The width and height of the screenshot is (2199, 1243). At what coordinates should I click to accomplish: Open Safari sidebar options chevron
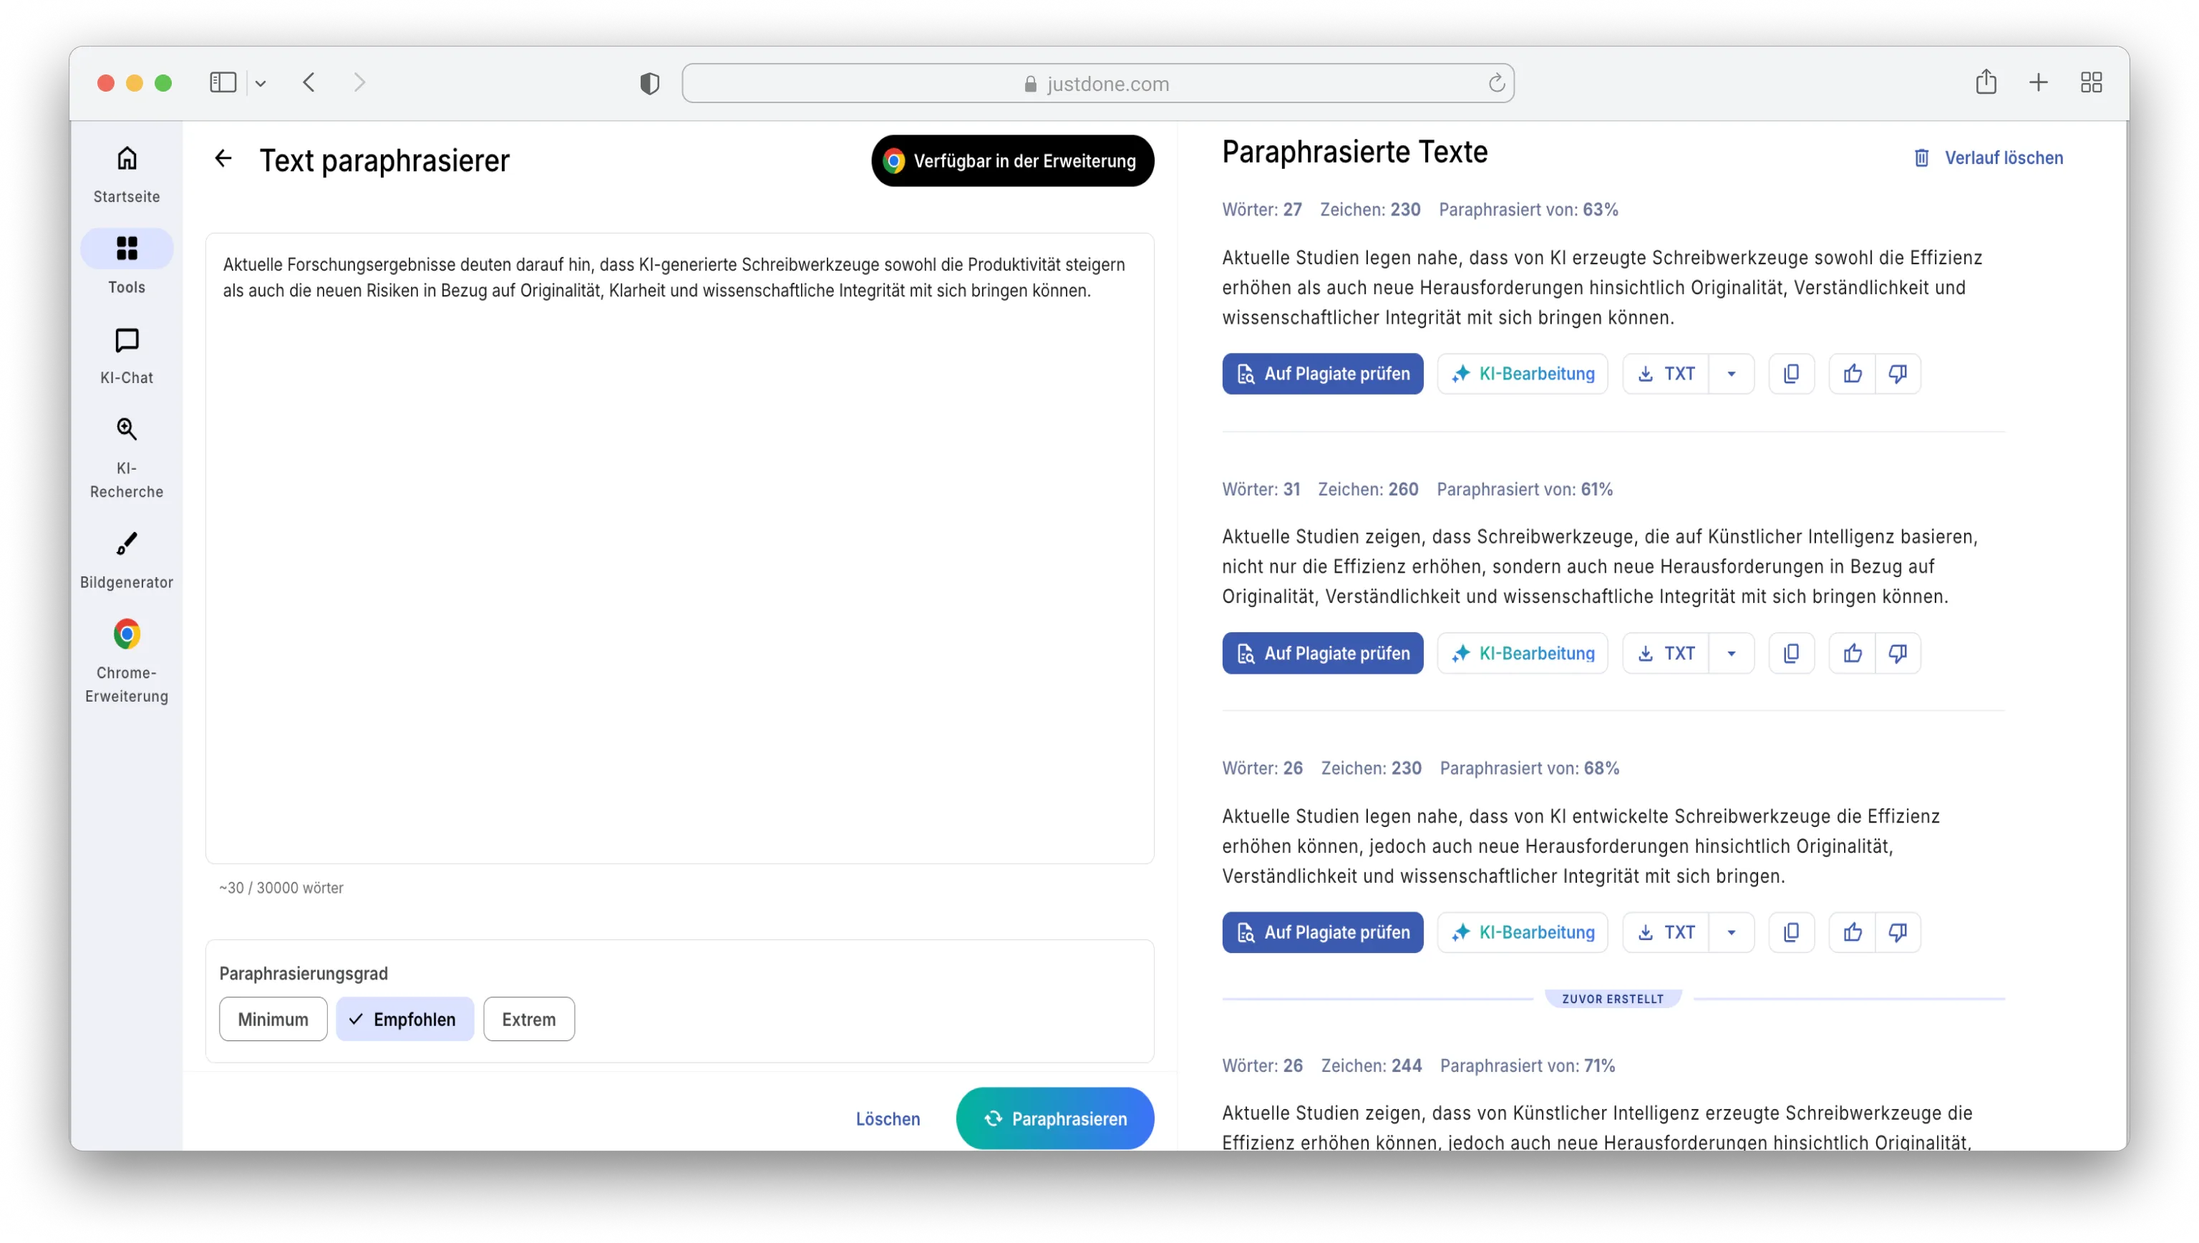pyautogui.click(x=261, y=84)
